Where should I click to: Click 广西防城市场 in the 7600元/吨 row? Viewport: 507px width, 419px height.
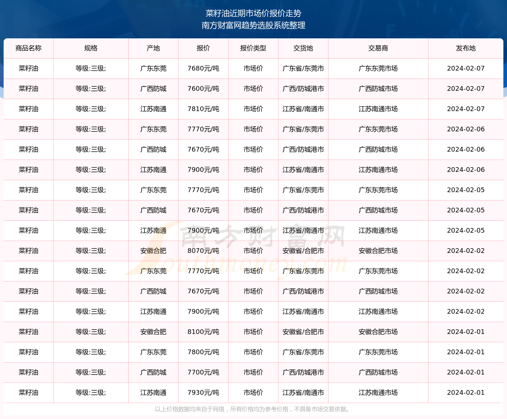[x=378, y=89]
